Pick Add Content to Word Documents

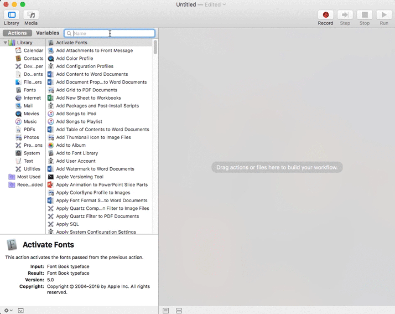[x=100, y=74]
